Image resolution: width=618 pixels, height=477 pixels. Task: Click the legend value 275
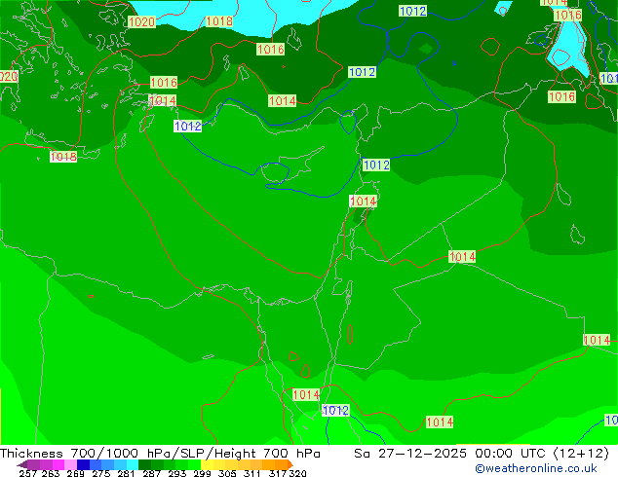tap(101, 473)
